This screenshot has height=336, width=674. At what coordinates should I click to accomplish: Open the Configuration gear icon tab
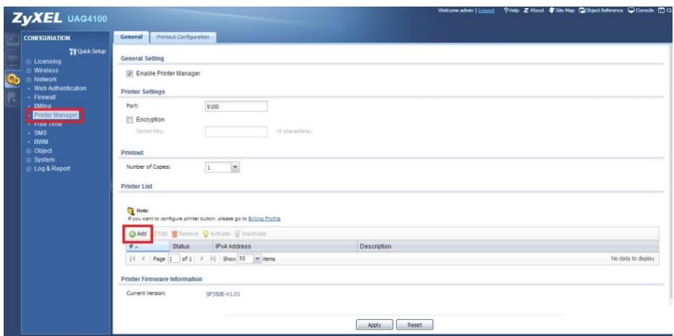pos(12,79)
